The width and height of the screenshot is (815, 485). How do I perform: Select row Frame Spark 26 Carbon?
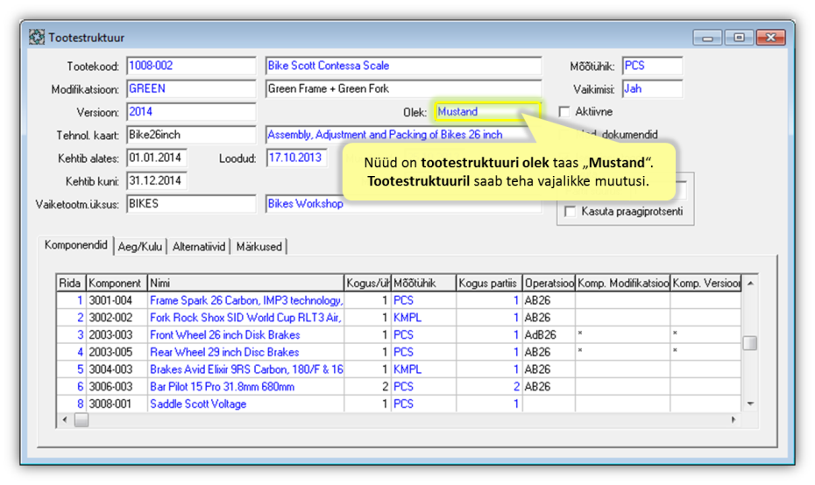point(399,300)
